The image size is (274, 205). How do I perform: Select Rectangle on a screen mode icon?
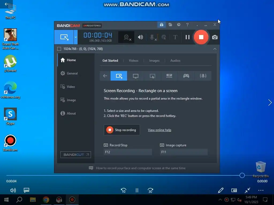119,76
